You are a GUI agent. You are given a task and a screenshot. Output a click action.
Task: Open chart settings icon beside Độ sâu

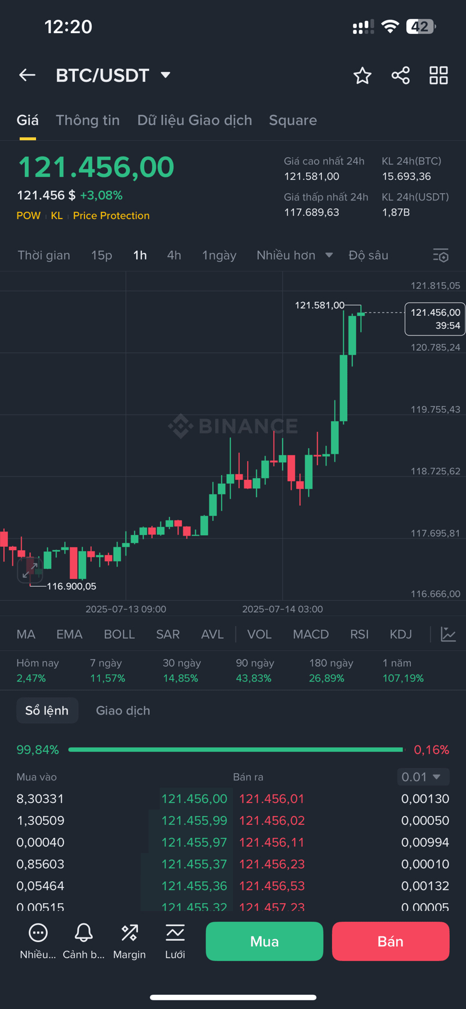point(441,256)
